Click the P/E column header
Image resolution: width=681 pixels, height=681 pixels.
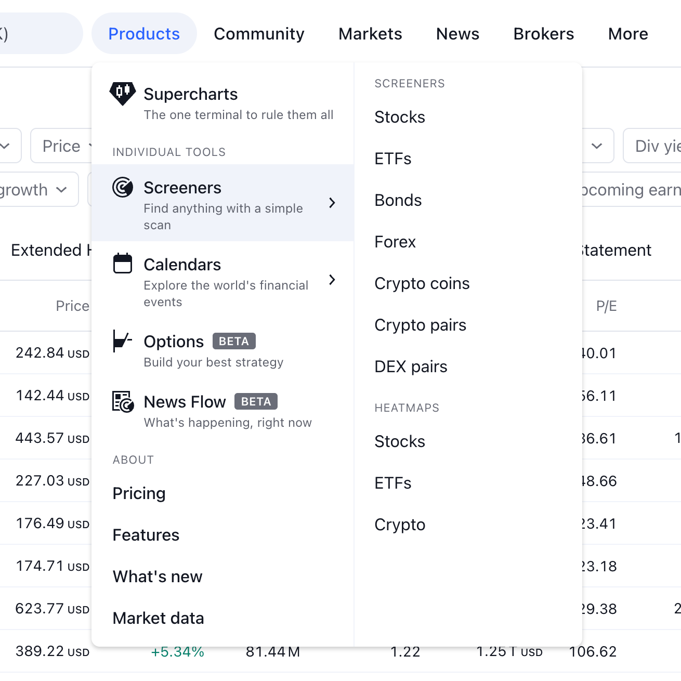[x=606, y=306]
